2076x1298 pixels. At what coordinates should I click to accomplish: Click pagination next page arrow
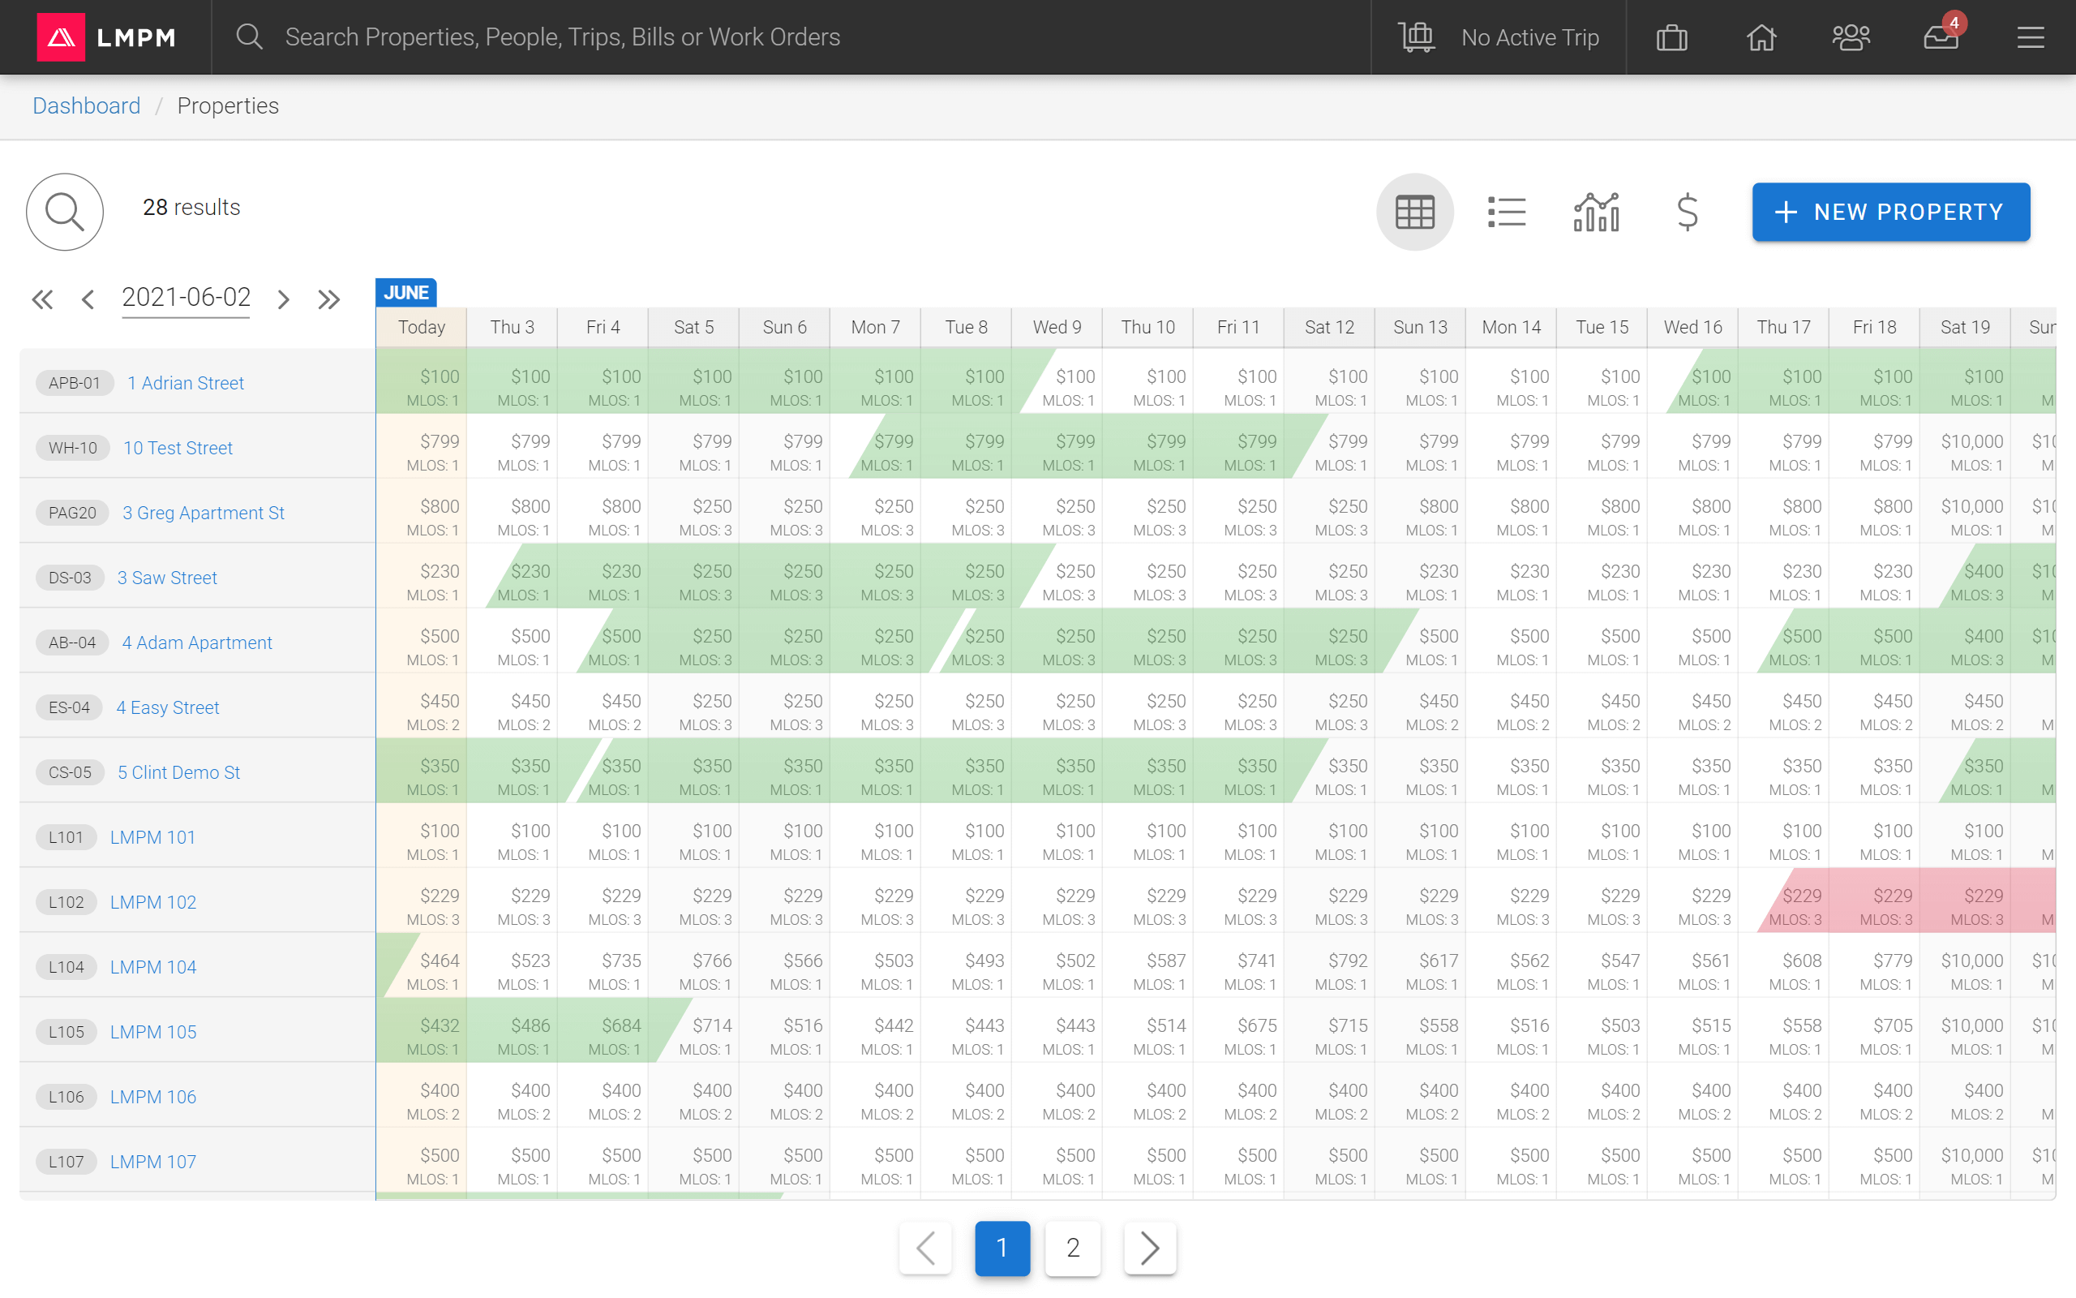coord(1150,1248)
